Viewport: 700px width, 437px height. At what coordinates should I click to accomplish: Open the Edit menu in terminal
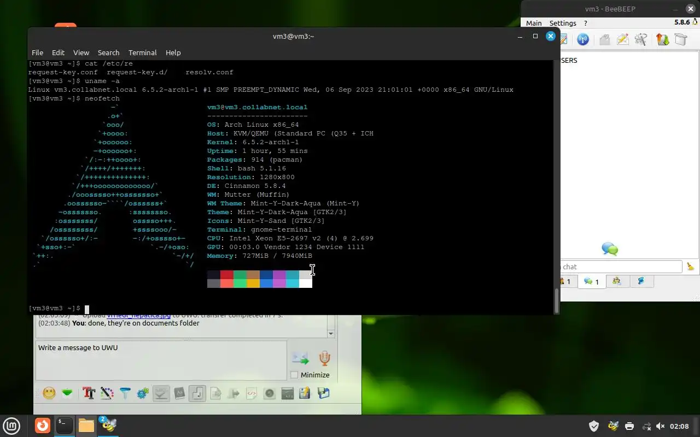(58, 52)
